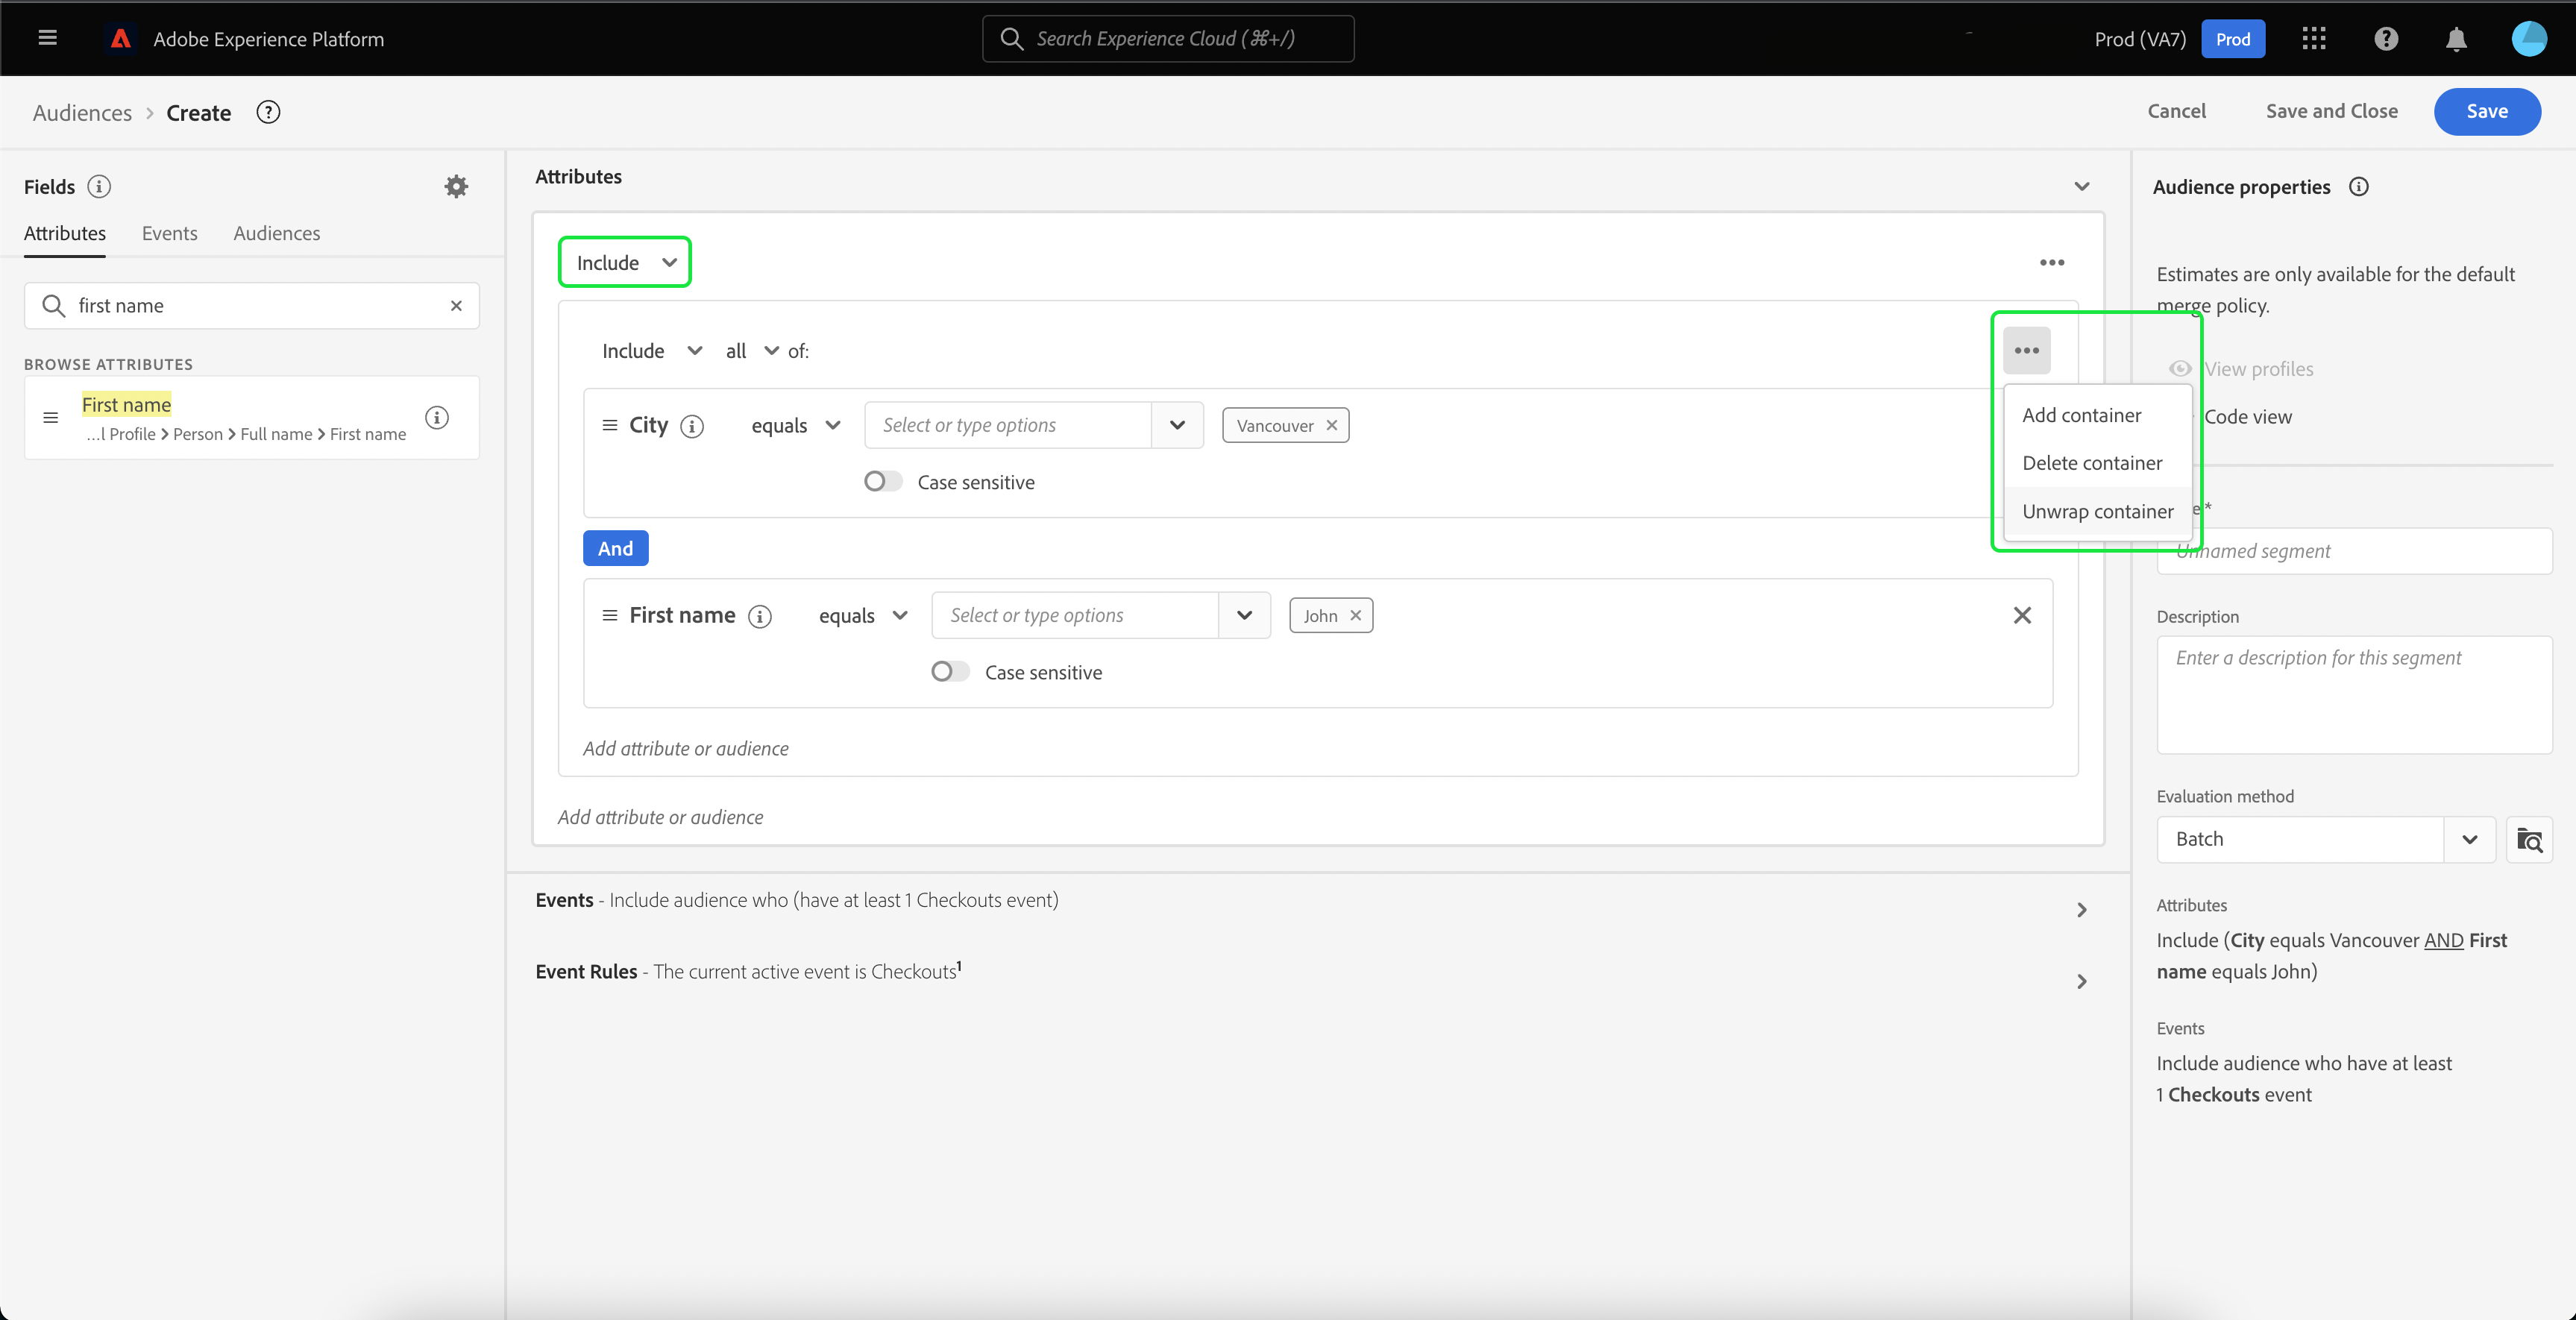Expand the Events section chevron
This screenshot has height=1320, width=2576.
(2082, 909)
